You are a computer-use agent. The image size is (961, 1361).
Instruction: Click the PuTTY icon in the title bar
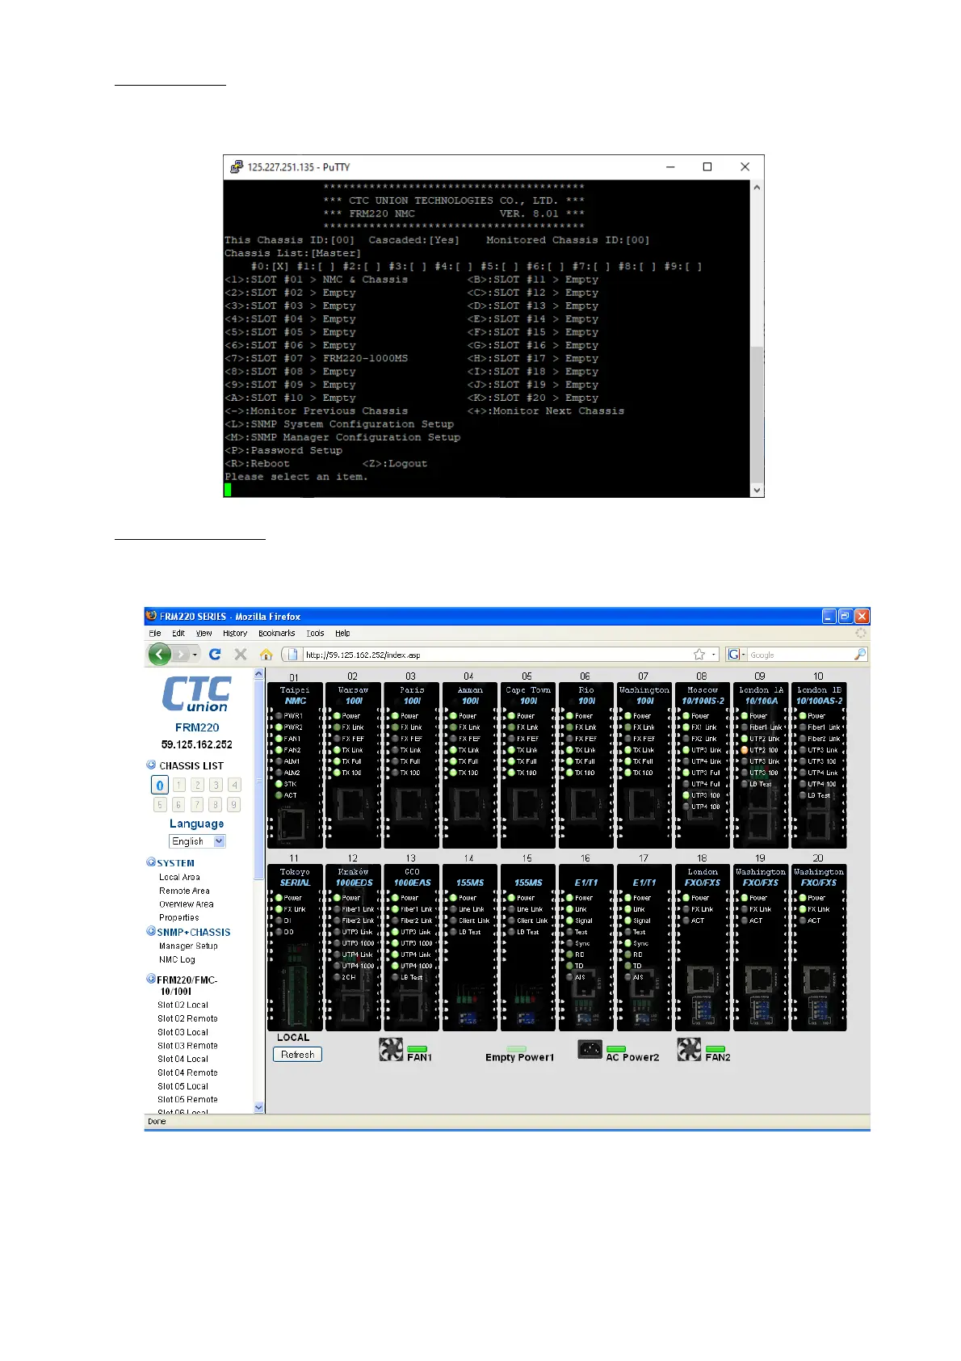(237, 166)
